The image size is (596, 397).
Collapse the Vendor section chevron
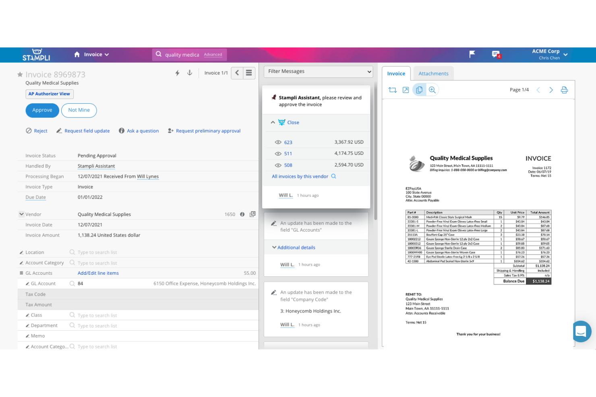point(21,214)
